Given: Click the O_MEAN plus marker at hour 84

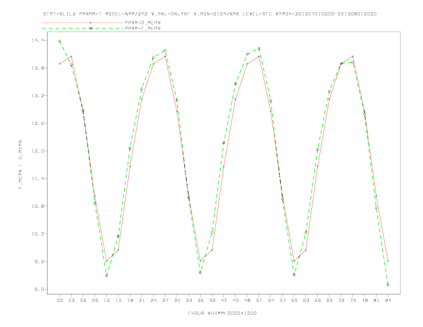Looking at the screenshot, I should coord(388,261).
